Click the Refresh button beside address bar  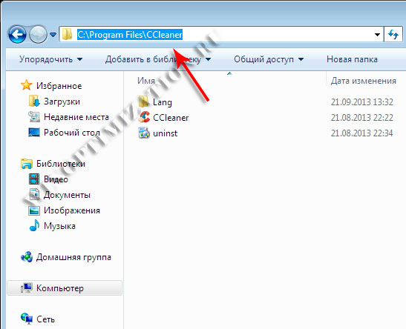tap(393, 34)
